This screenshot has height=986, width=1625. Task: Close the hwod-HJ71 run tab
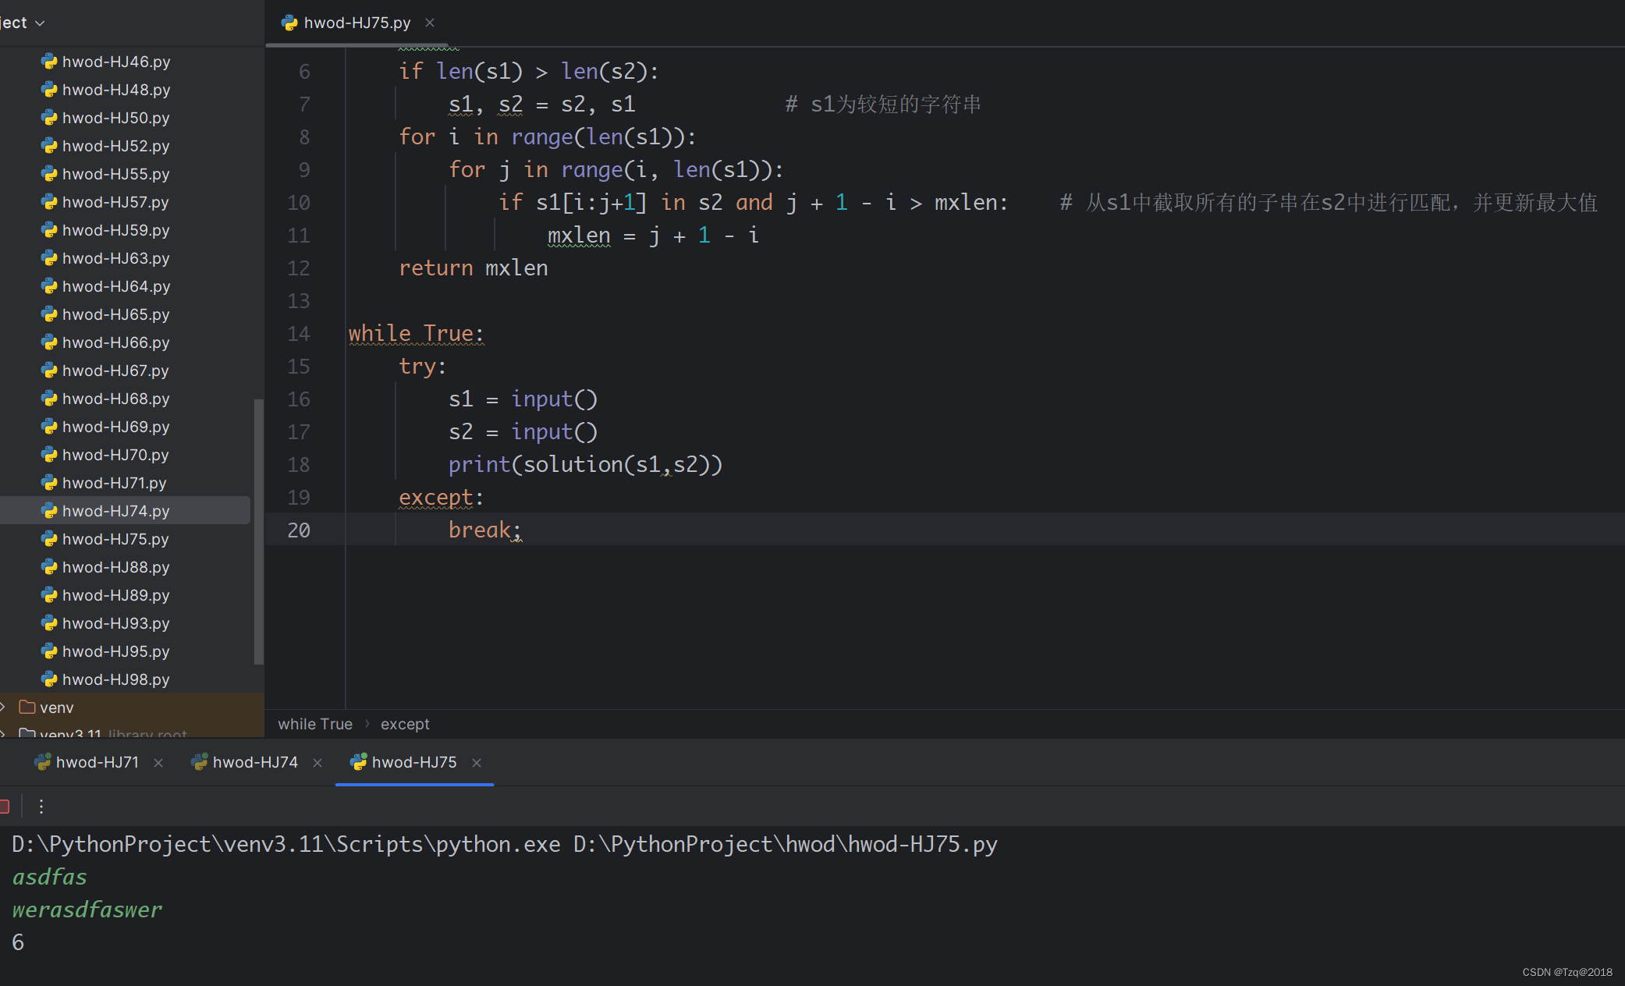(158, 763)
